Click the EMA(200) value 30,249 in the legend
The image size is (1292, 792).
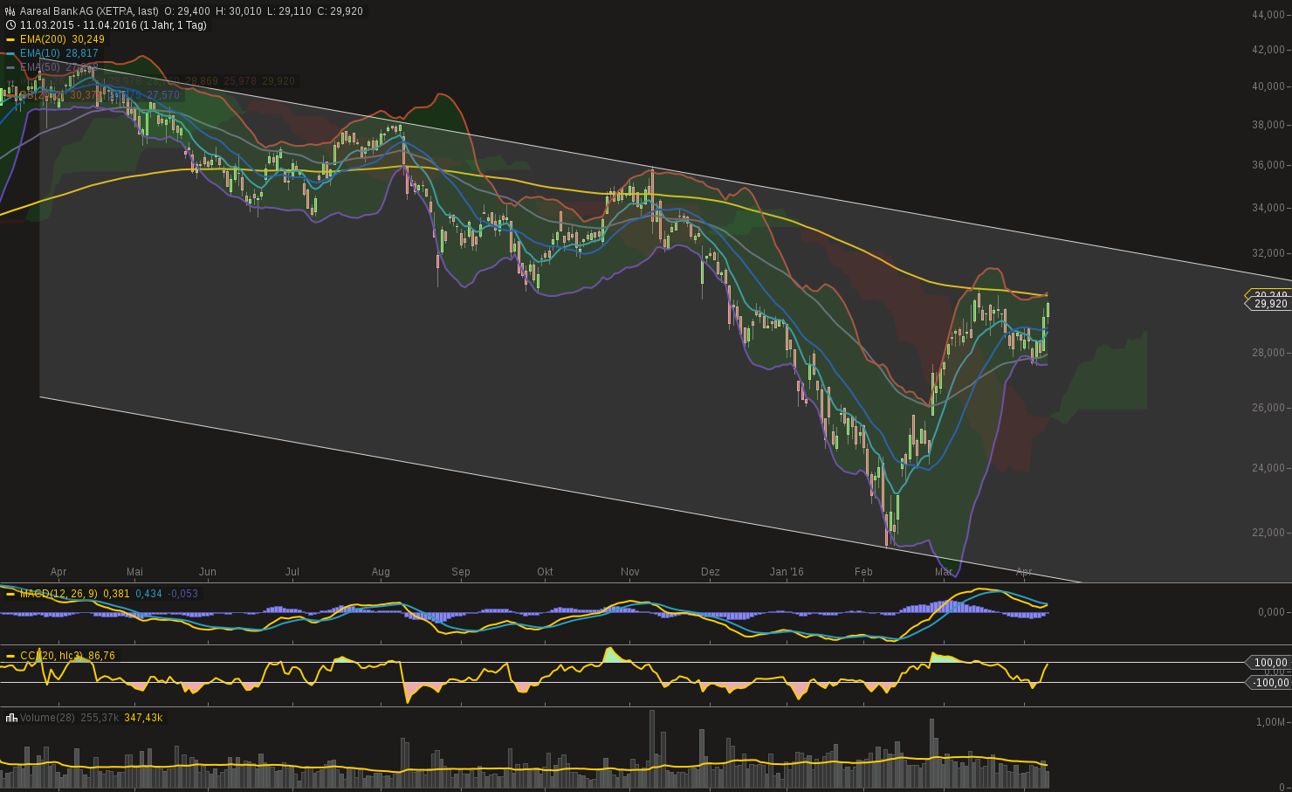coord(88,39)
